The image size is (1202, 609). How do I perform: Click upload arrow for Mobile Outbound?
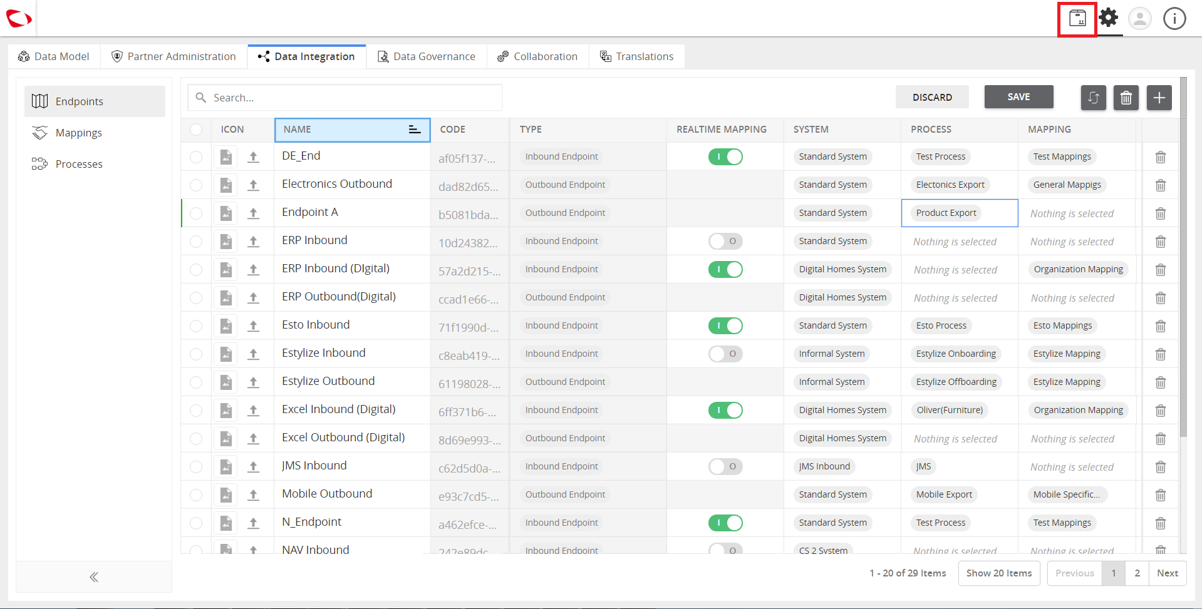[x=253, y=495]
